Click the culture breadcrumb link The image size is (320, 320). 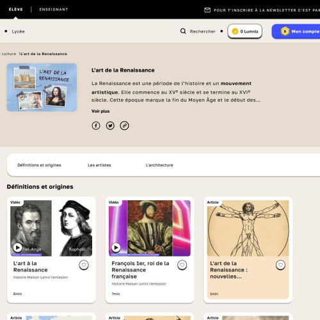point(8,54)
